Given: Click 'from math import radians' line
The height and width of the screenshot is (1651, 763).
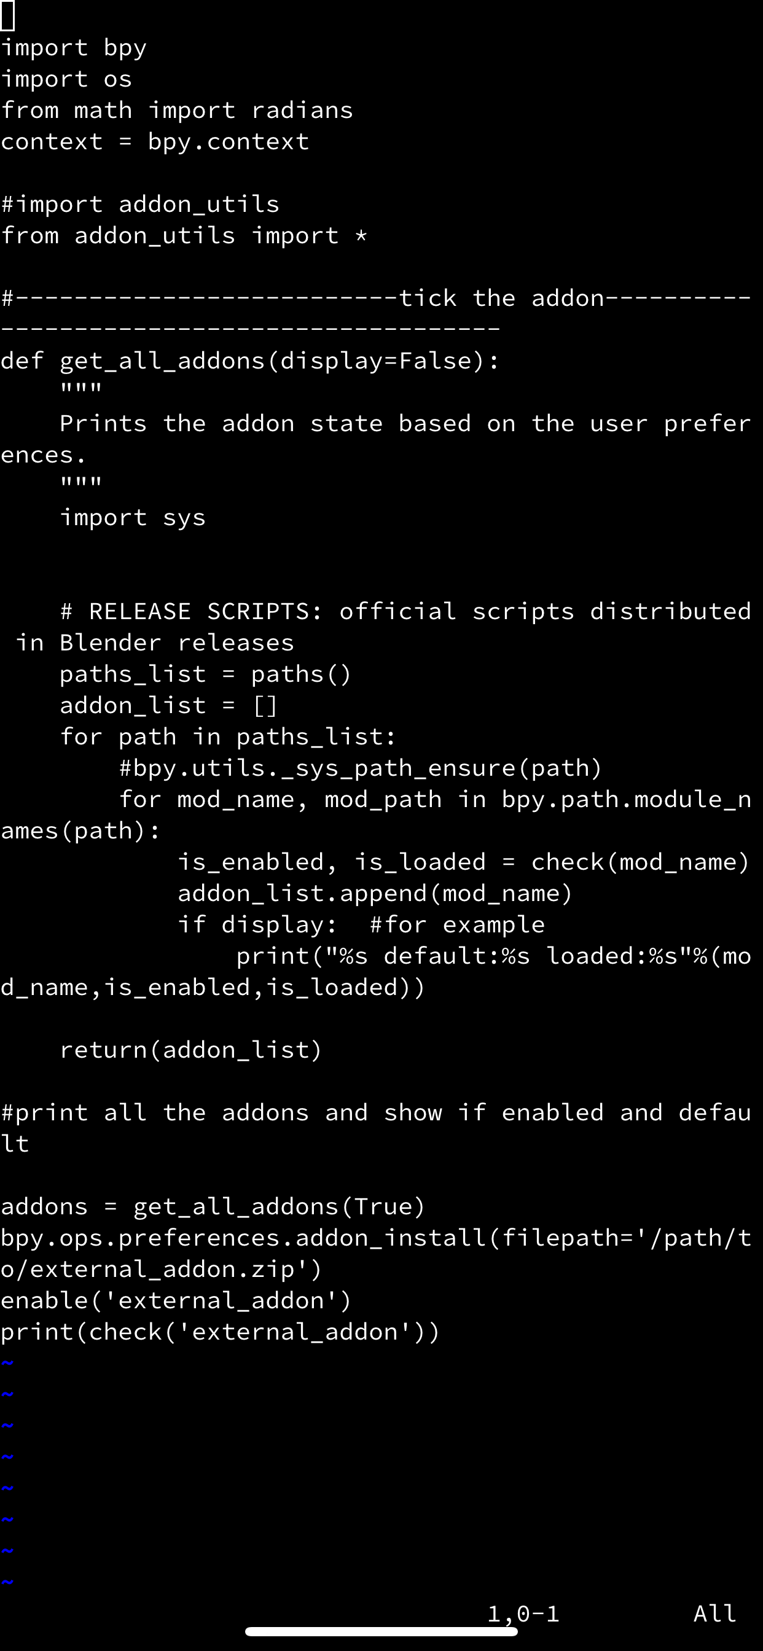Looking at the screenshot, I should 177,111.
